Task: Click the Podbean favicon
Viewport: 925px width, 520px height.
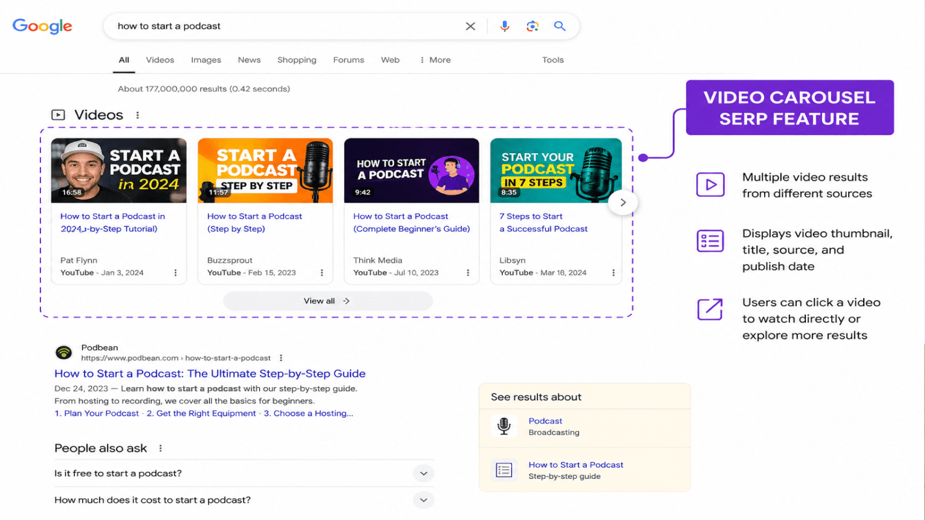Action: (x=64, y=352)
